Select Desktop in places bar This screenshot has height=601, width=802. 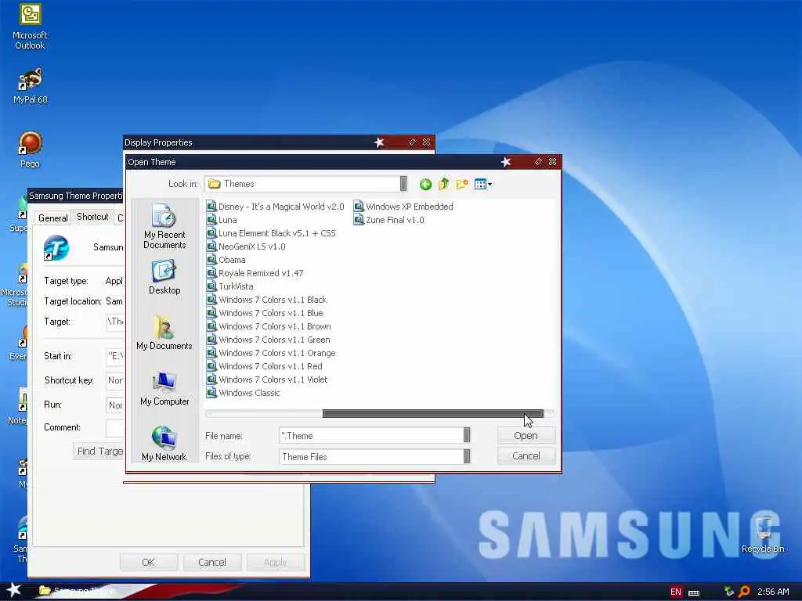click(x=164, y=277)
